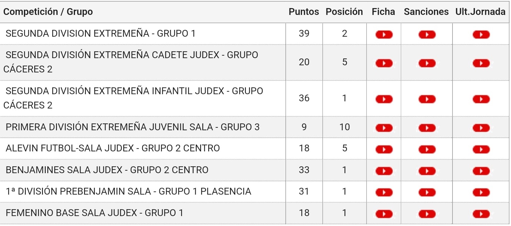Select the Femenino Base Sala Judex row name
This screenshot has width=511, height=226.
point(95,213)
